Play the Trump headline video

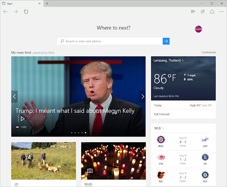pyautogui.click(x=22, y=119)
